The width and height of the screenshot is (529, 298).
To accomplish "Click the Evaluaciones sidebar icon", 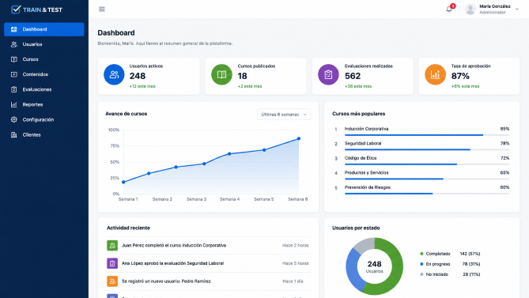I will (13, 89).
